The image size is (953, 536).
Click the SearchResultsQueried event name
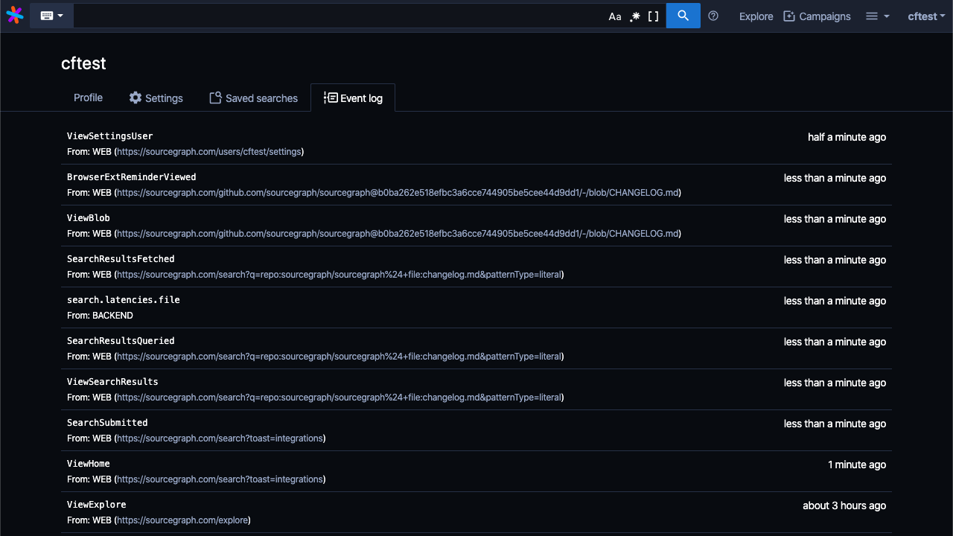[121, 341]
